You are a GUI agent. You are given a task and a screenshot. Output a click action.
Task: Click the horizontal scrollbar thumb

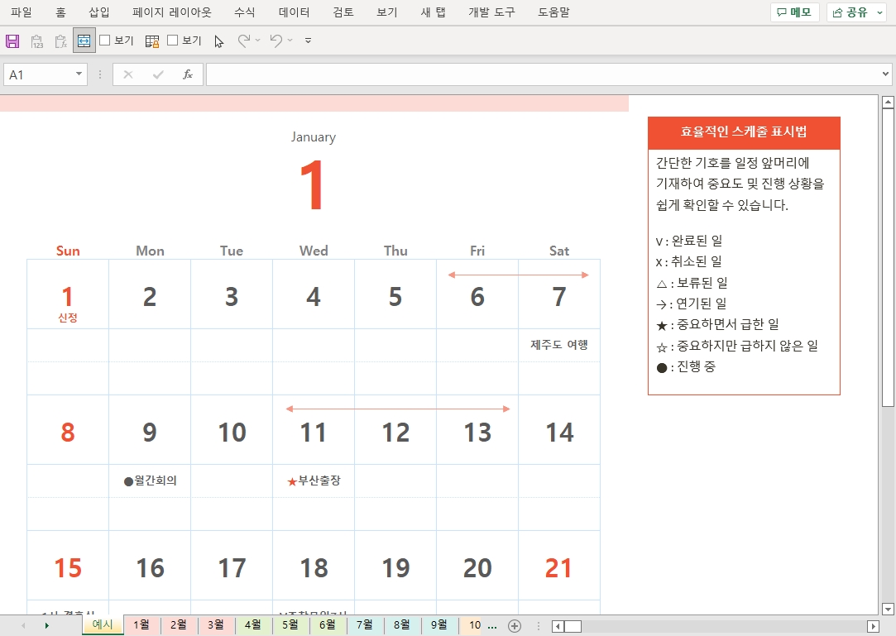point(573,626)
